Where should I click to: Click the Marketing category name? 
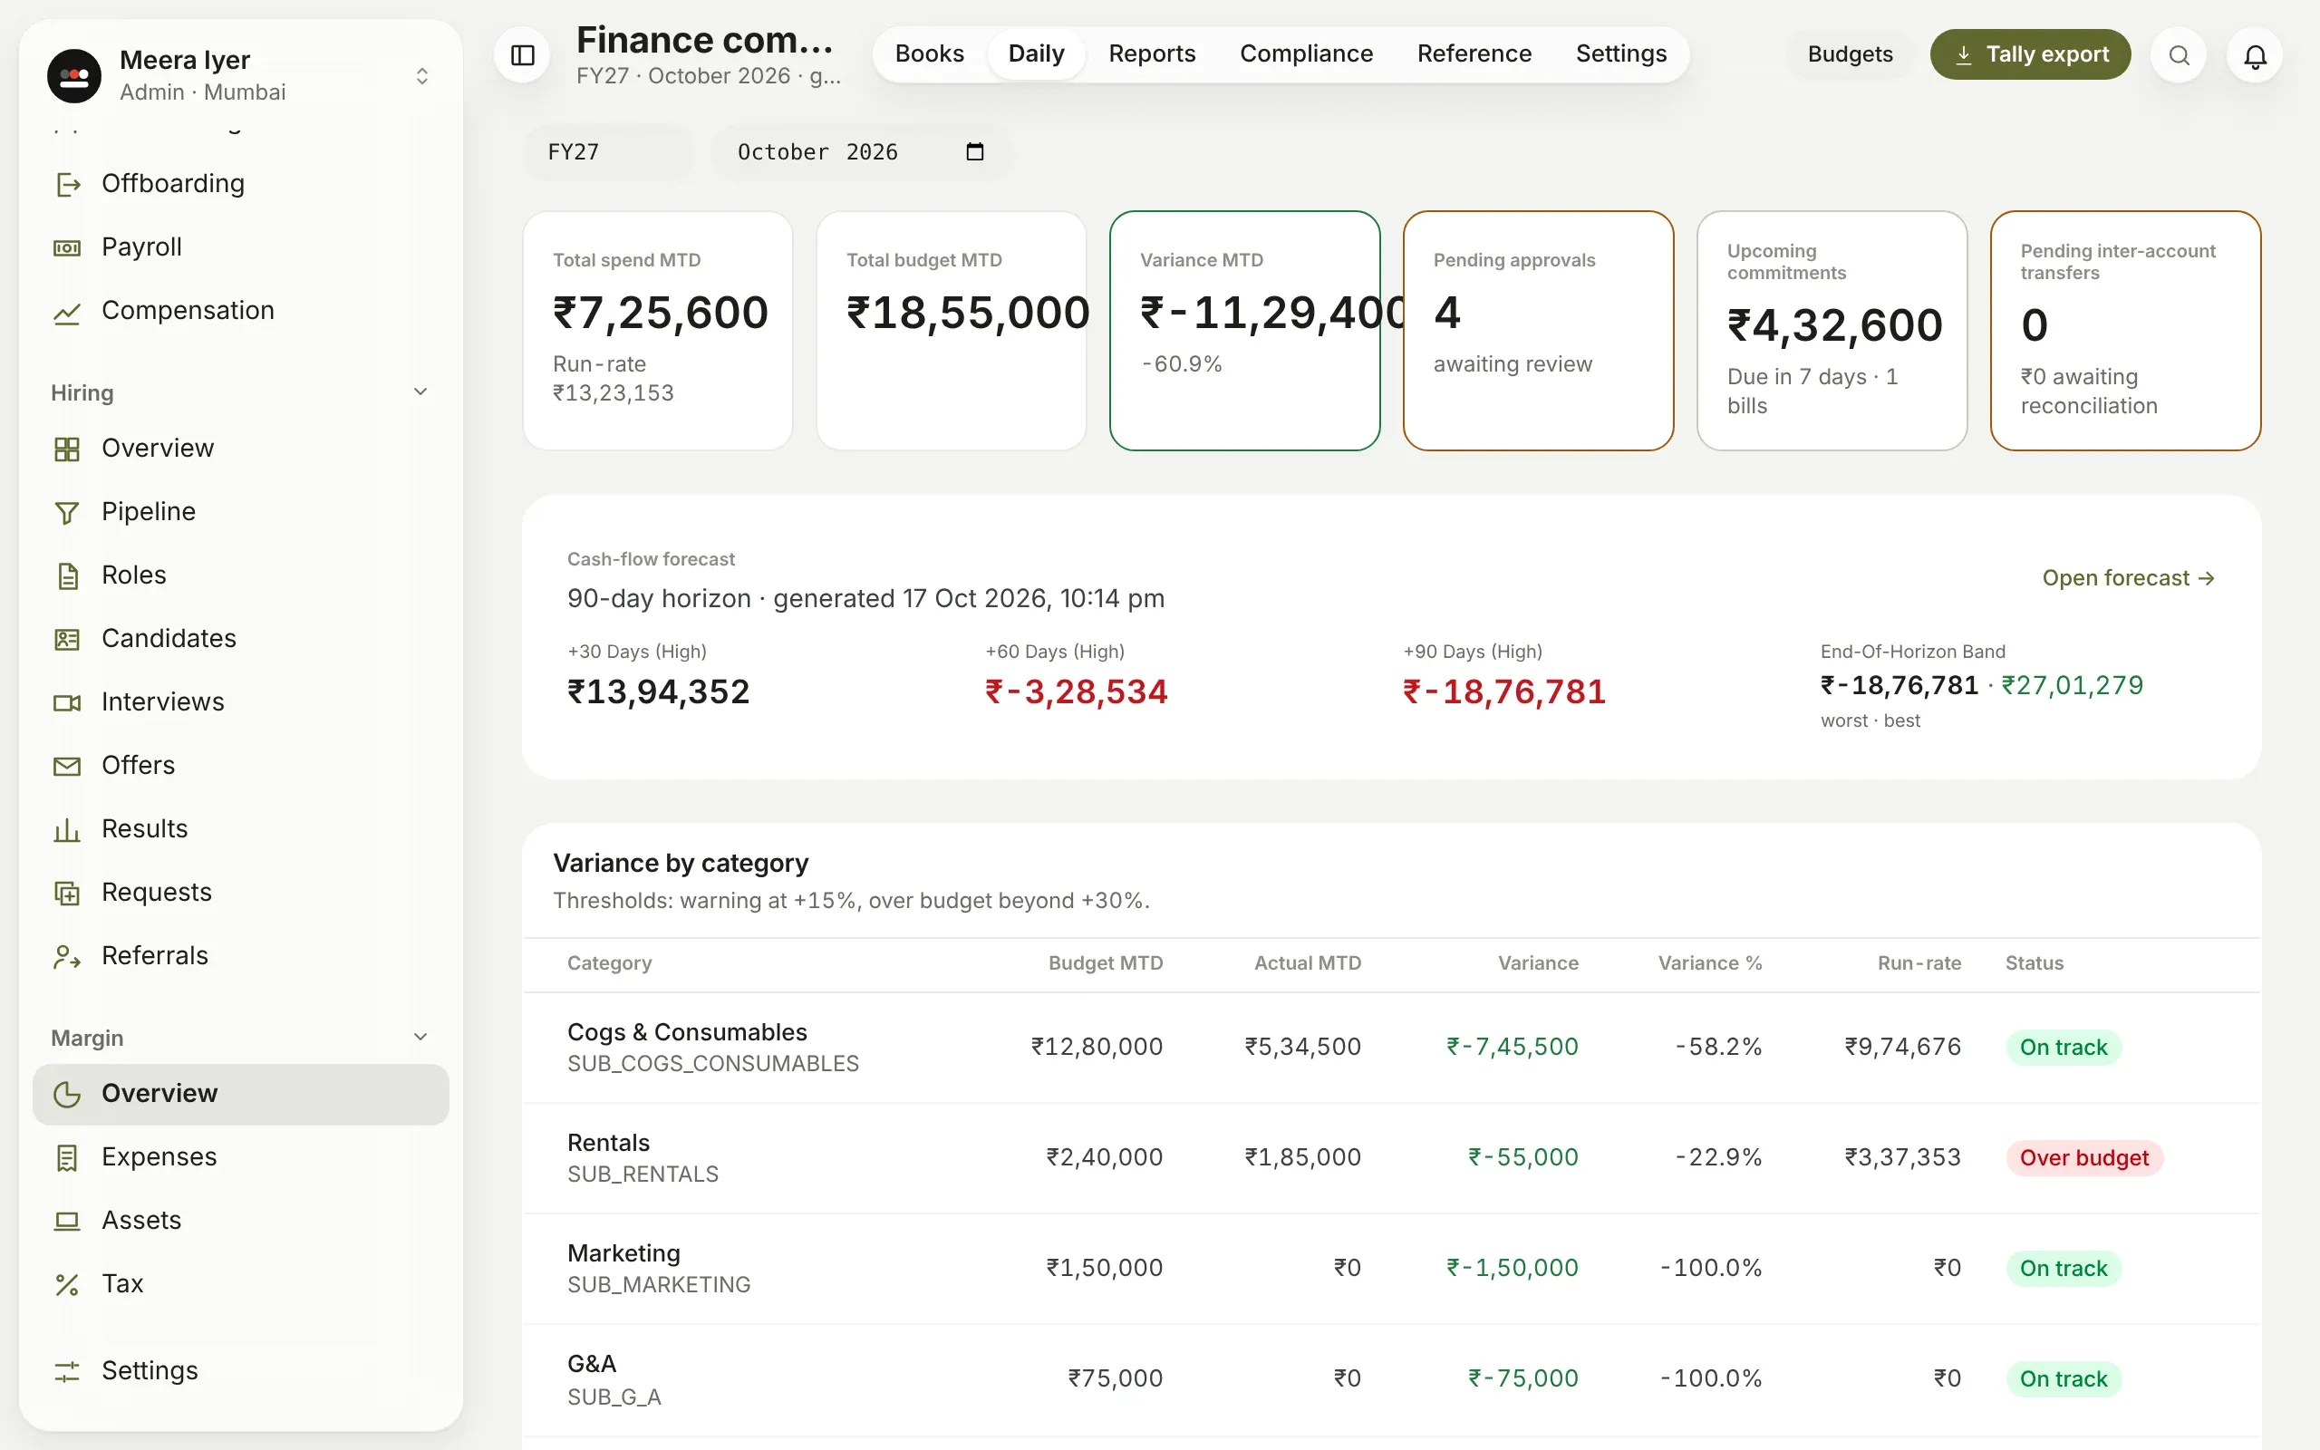click(624, 1252)
